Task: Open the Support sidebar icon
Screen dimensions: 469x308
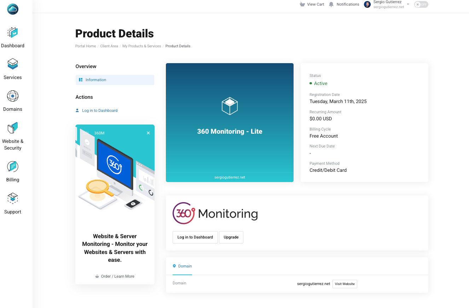Action: (x=13, y=199)
